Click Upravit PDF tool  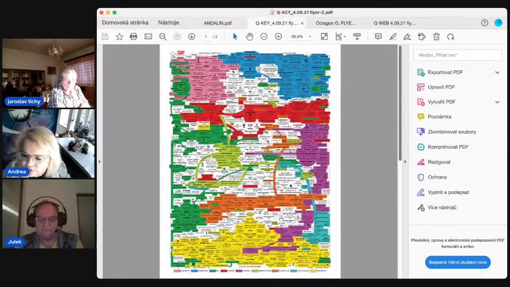[x=441, y=87]
